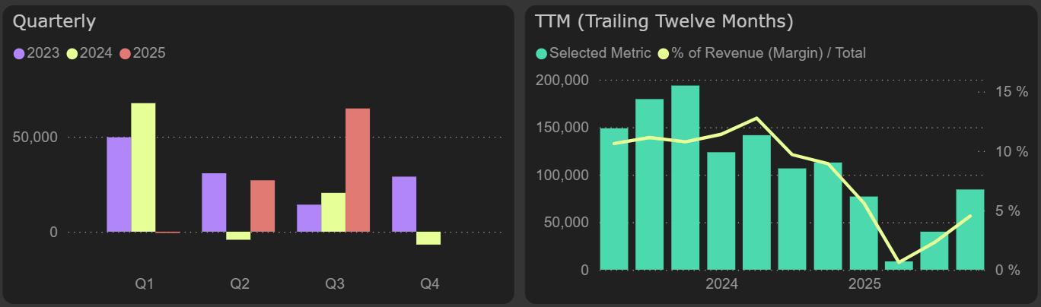This screenshot has width=1041, height=307.
Task: Hide the 2025 series via Quarterly legend
Action: [143, 53]
